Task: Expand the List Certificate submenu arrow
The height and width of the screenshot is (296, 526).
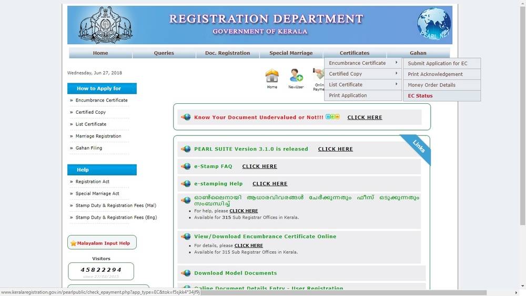Action: [x=396, y=84]
